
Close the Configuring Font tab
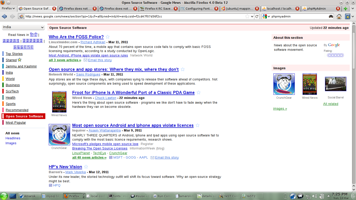coord(217,9)
